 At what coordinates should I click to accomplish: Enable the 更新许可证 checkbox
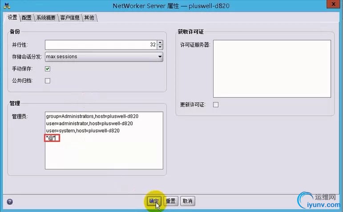(x=216, y=105)
